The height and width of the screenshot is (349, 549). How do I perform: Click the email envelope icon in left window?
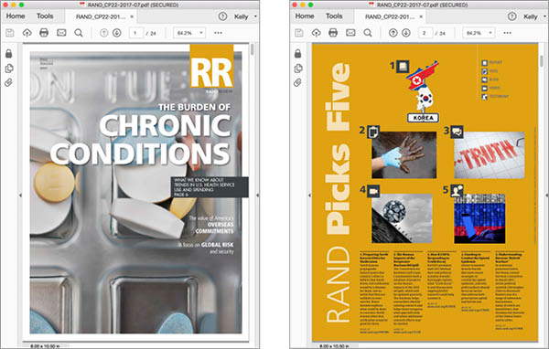point(61,33)
